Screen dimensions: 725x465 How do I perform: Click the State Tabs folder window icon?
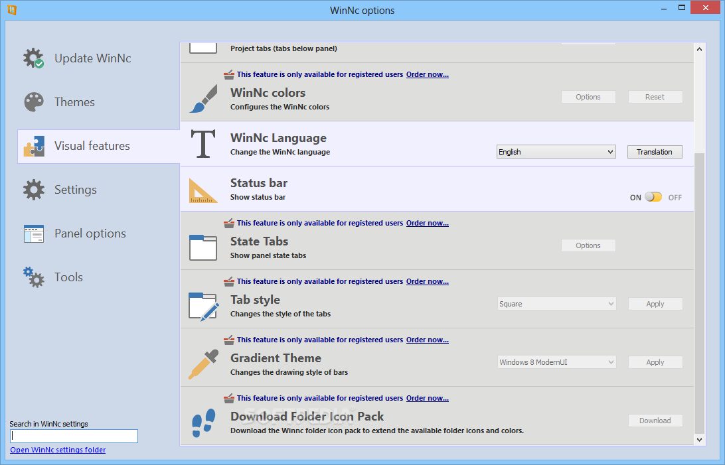pos(203,247)
